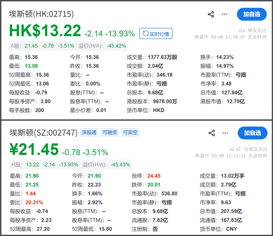Click the ¥21.45 price figure

[x=34, y=150]
